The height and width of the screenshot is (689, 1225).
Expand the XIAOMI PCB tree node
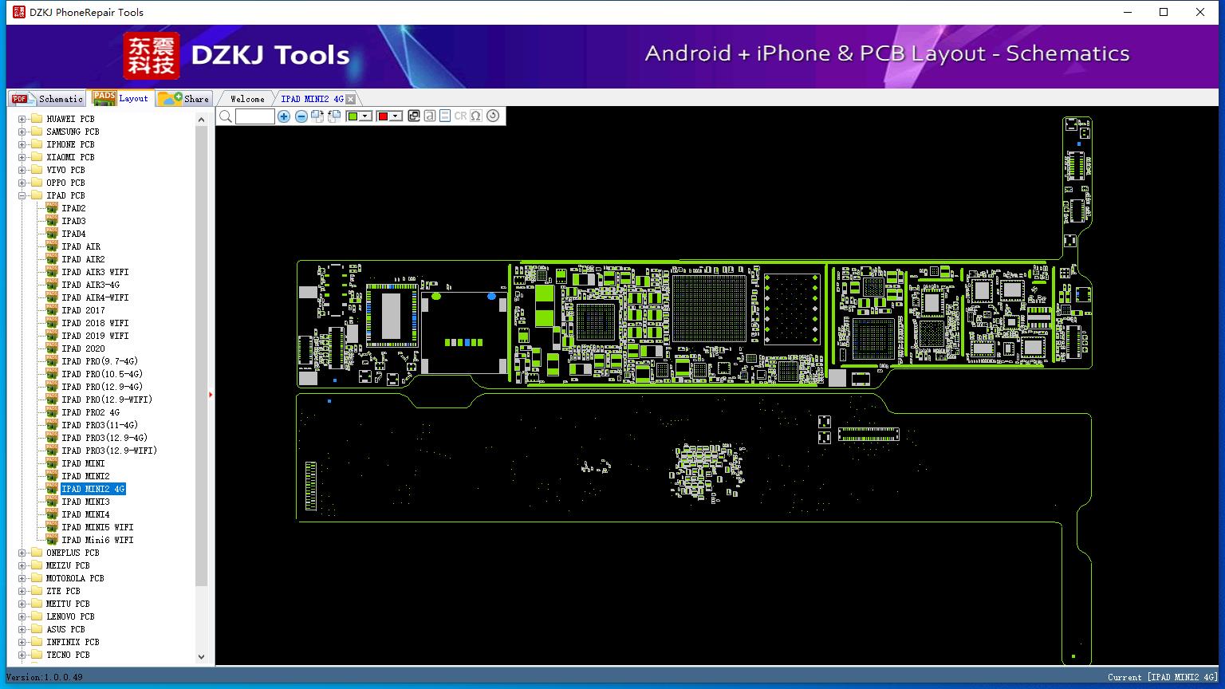coord(22,157)
